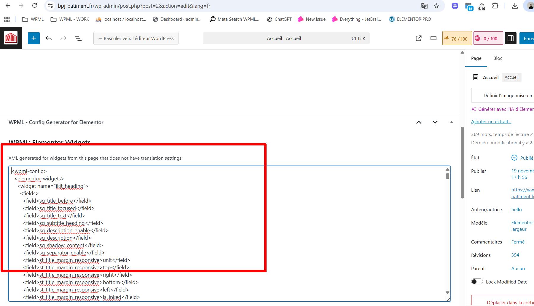Viewport: 534px width, 306px height.
Task: Change the Elementor template under Modèle
Action: point(522,226)
